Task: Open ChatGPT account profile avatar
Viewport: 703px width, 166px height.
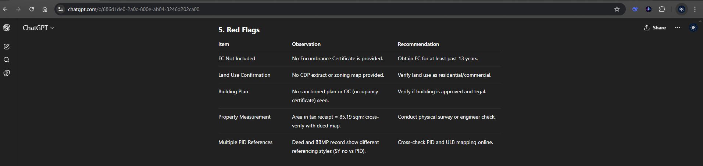Action: tap(693, 28)
